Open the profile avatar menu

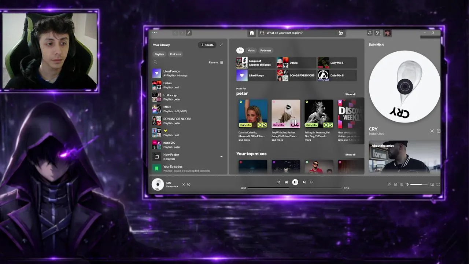tap(387, 33)
